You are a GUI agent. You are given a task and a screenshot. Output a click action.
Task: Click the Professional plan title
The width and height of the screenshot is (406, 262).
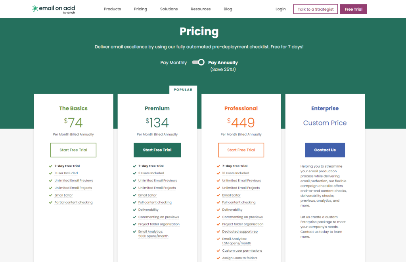[x=241, y=108]
